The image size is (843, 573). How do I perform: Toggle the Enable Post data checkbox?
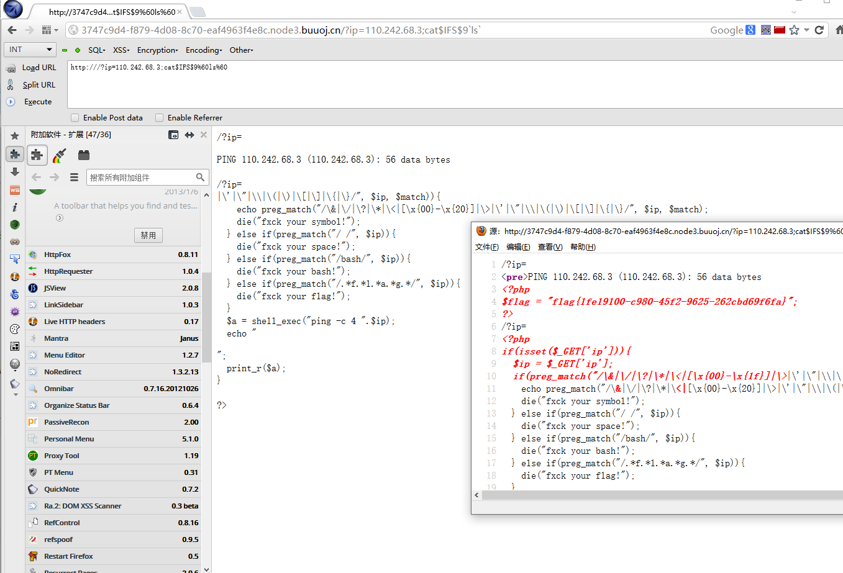(x=75, y=117)
